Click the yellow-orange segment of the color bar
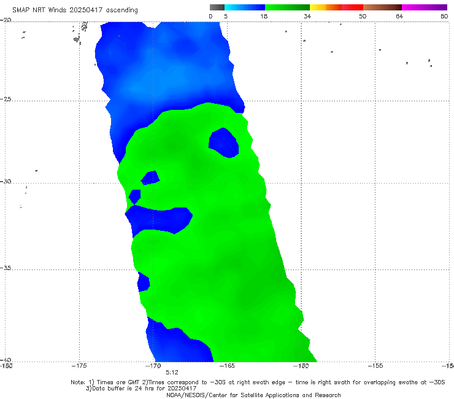Screen dimensions: 454x399 coord(325,7)
